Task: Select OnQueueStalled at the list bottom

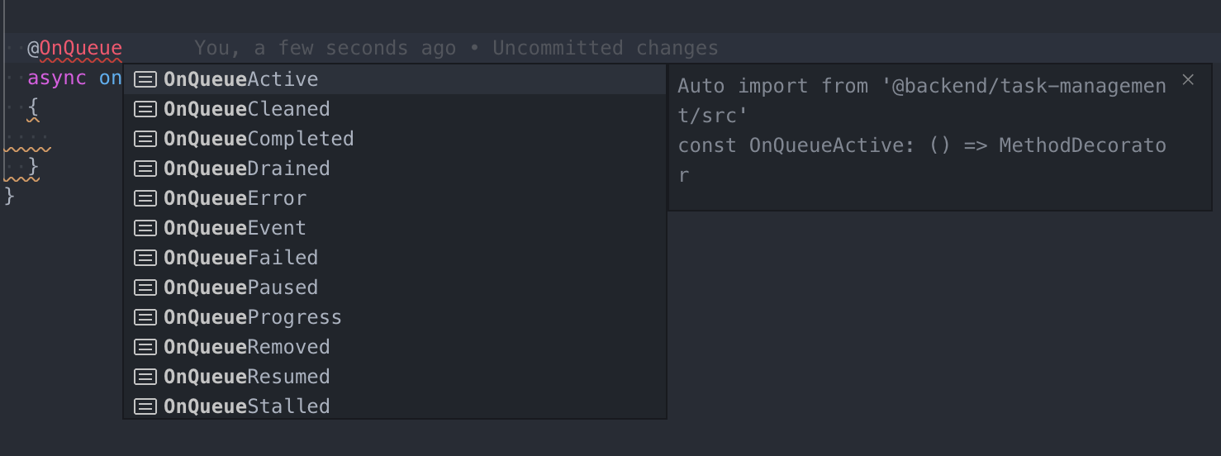Action: [395, 406]
